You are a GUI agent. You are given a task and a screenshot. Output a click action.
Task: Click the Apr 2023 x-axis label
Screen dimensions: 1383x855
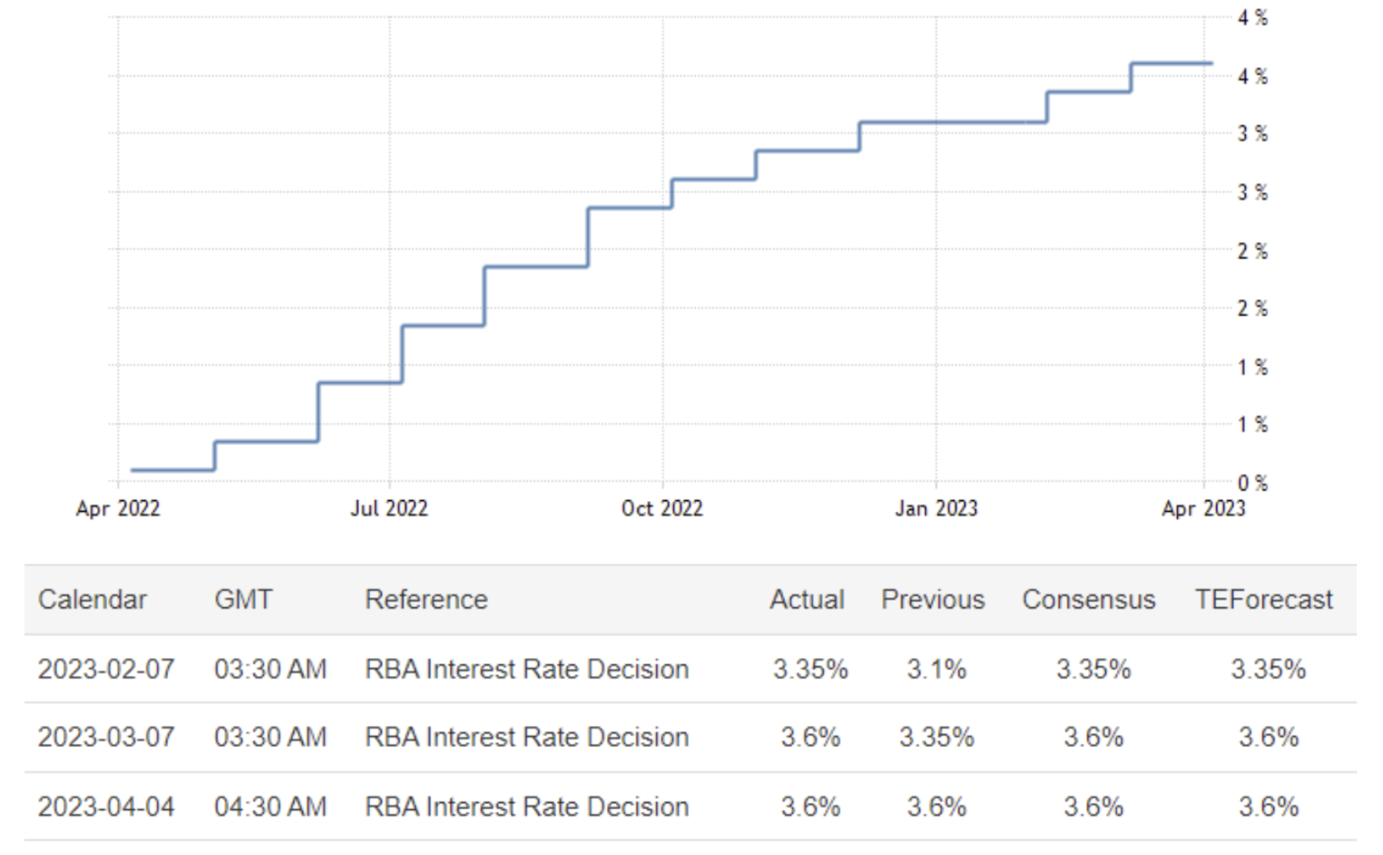pyautogui.click(x=1203, y=508)
